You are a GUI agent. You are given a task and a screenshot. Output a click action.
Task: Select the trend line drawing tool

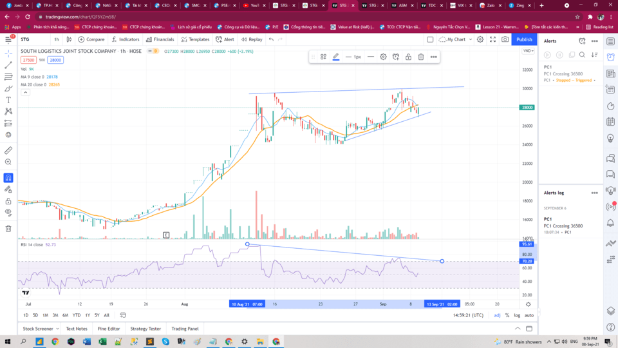coord(8,65)
